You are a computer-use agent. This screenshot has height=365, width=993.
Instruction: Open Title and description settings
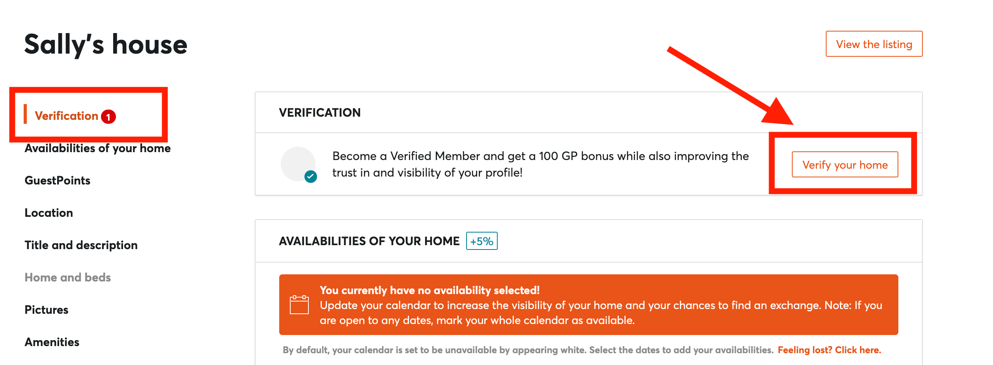coord(81,245)
